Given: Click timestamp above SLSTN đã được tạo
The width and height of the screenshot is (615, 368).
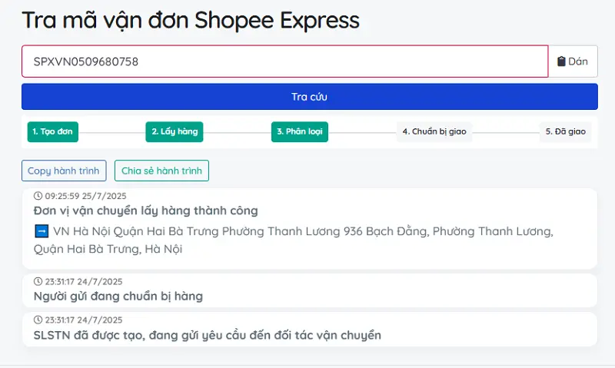Looking at the screenshot, I should (x=84, y=320).
